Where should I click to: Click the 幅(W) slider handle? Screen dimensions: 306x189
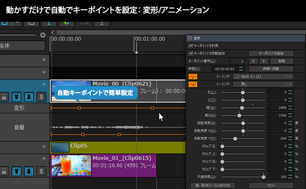(x=242, y=108)
